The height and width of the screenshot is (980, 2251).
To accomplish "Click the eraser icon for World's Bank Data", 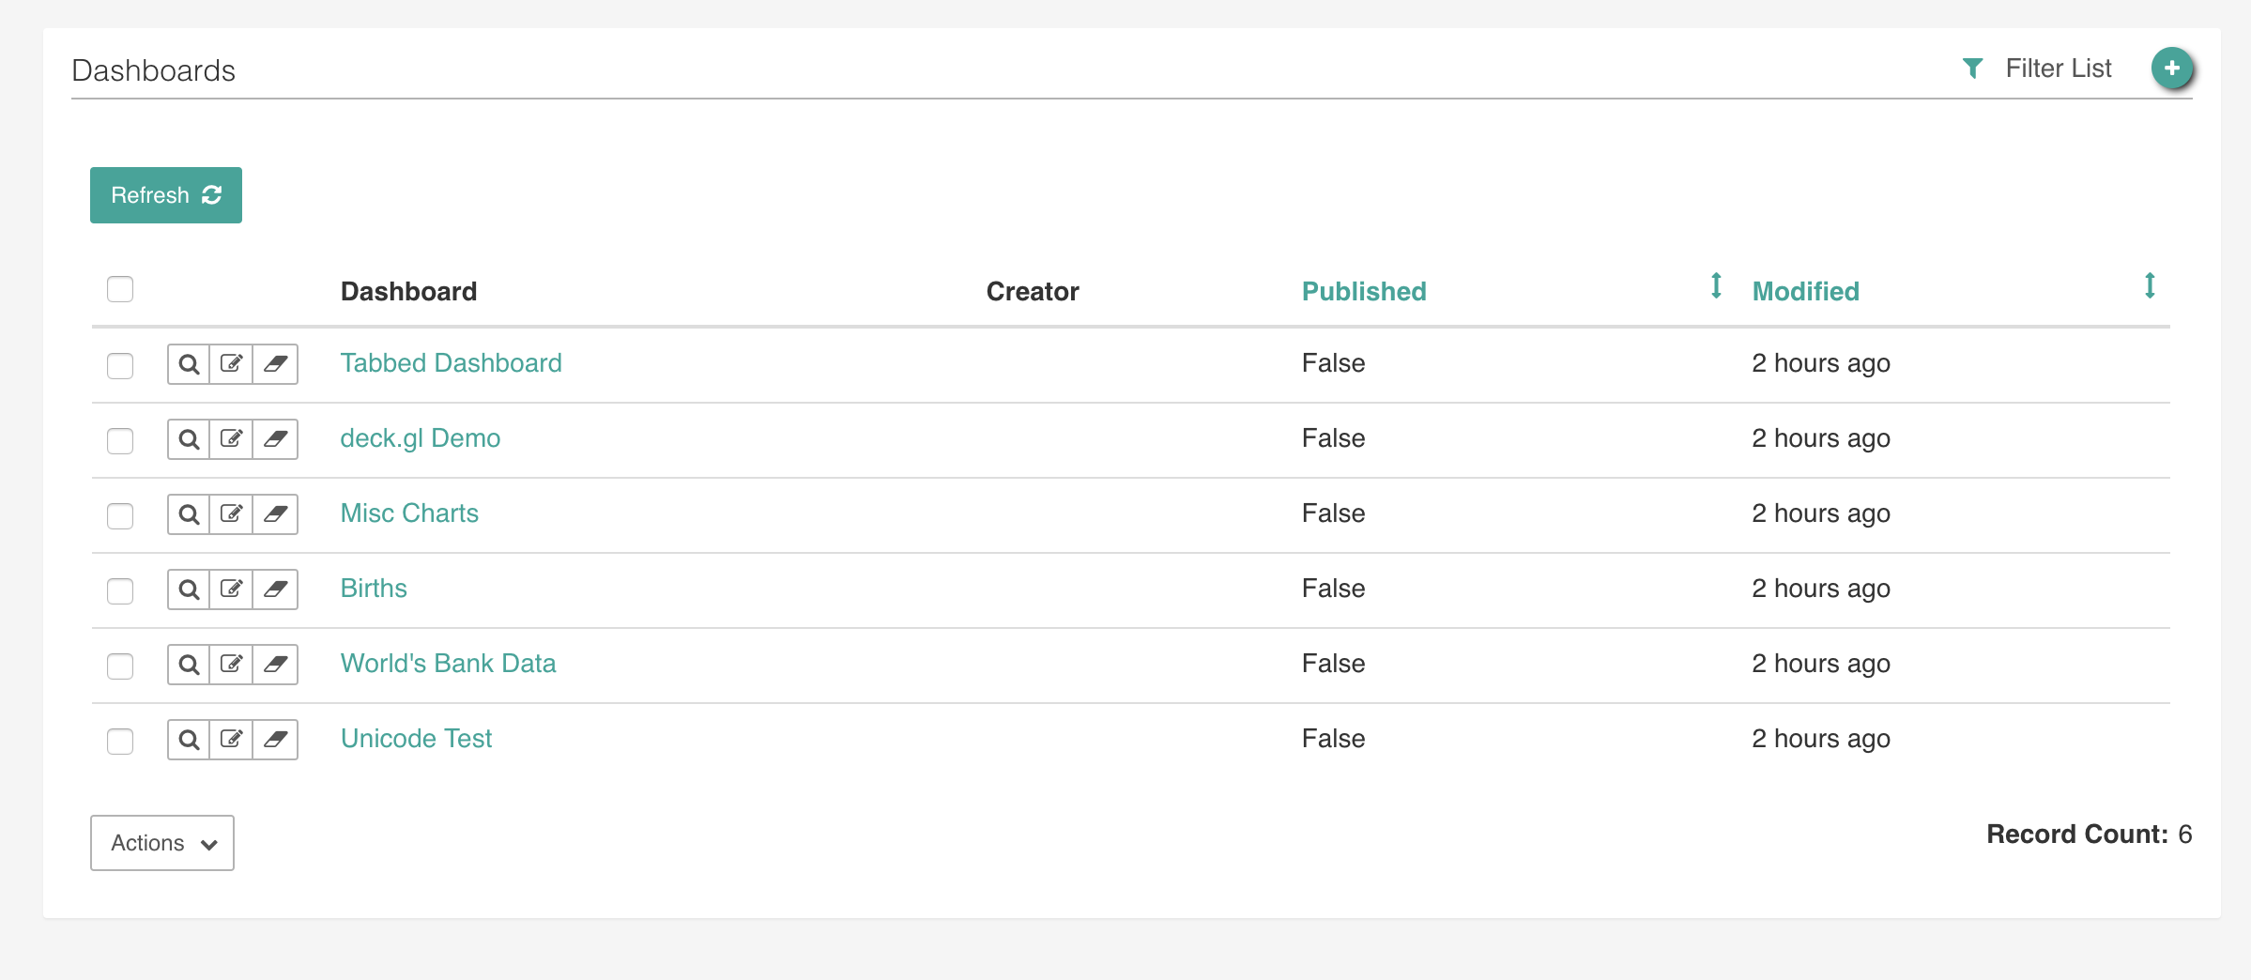I will [275, 664].
